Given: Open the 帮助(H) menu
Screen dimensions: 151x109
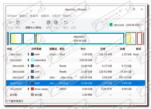Looking at the screenshot, I should [67, 16].
